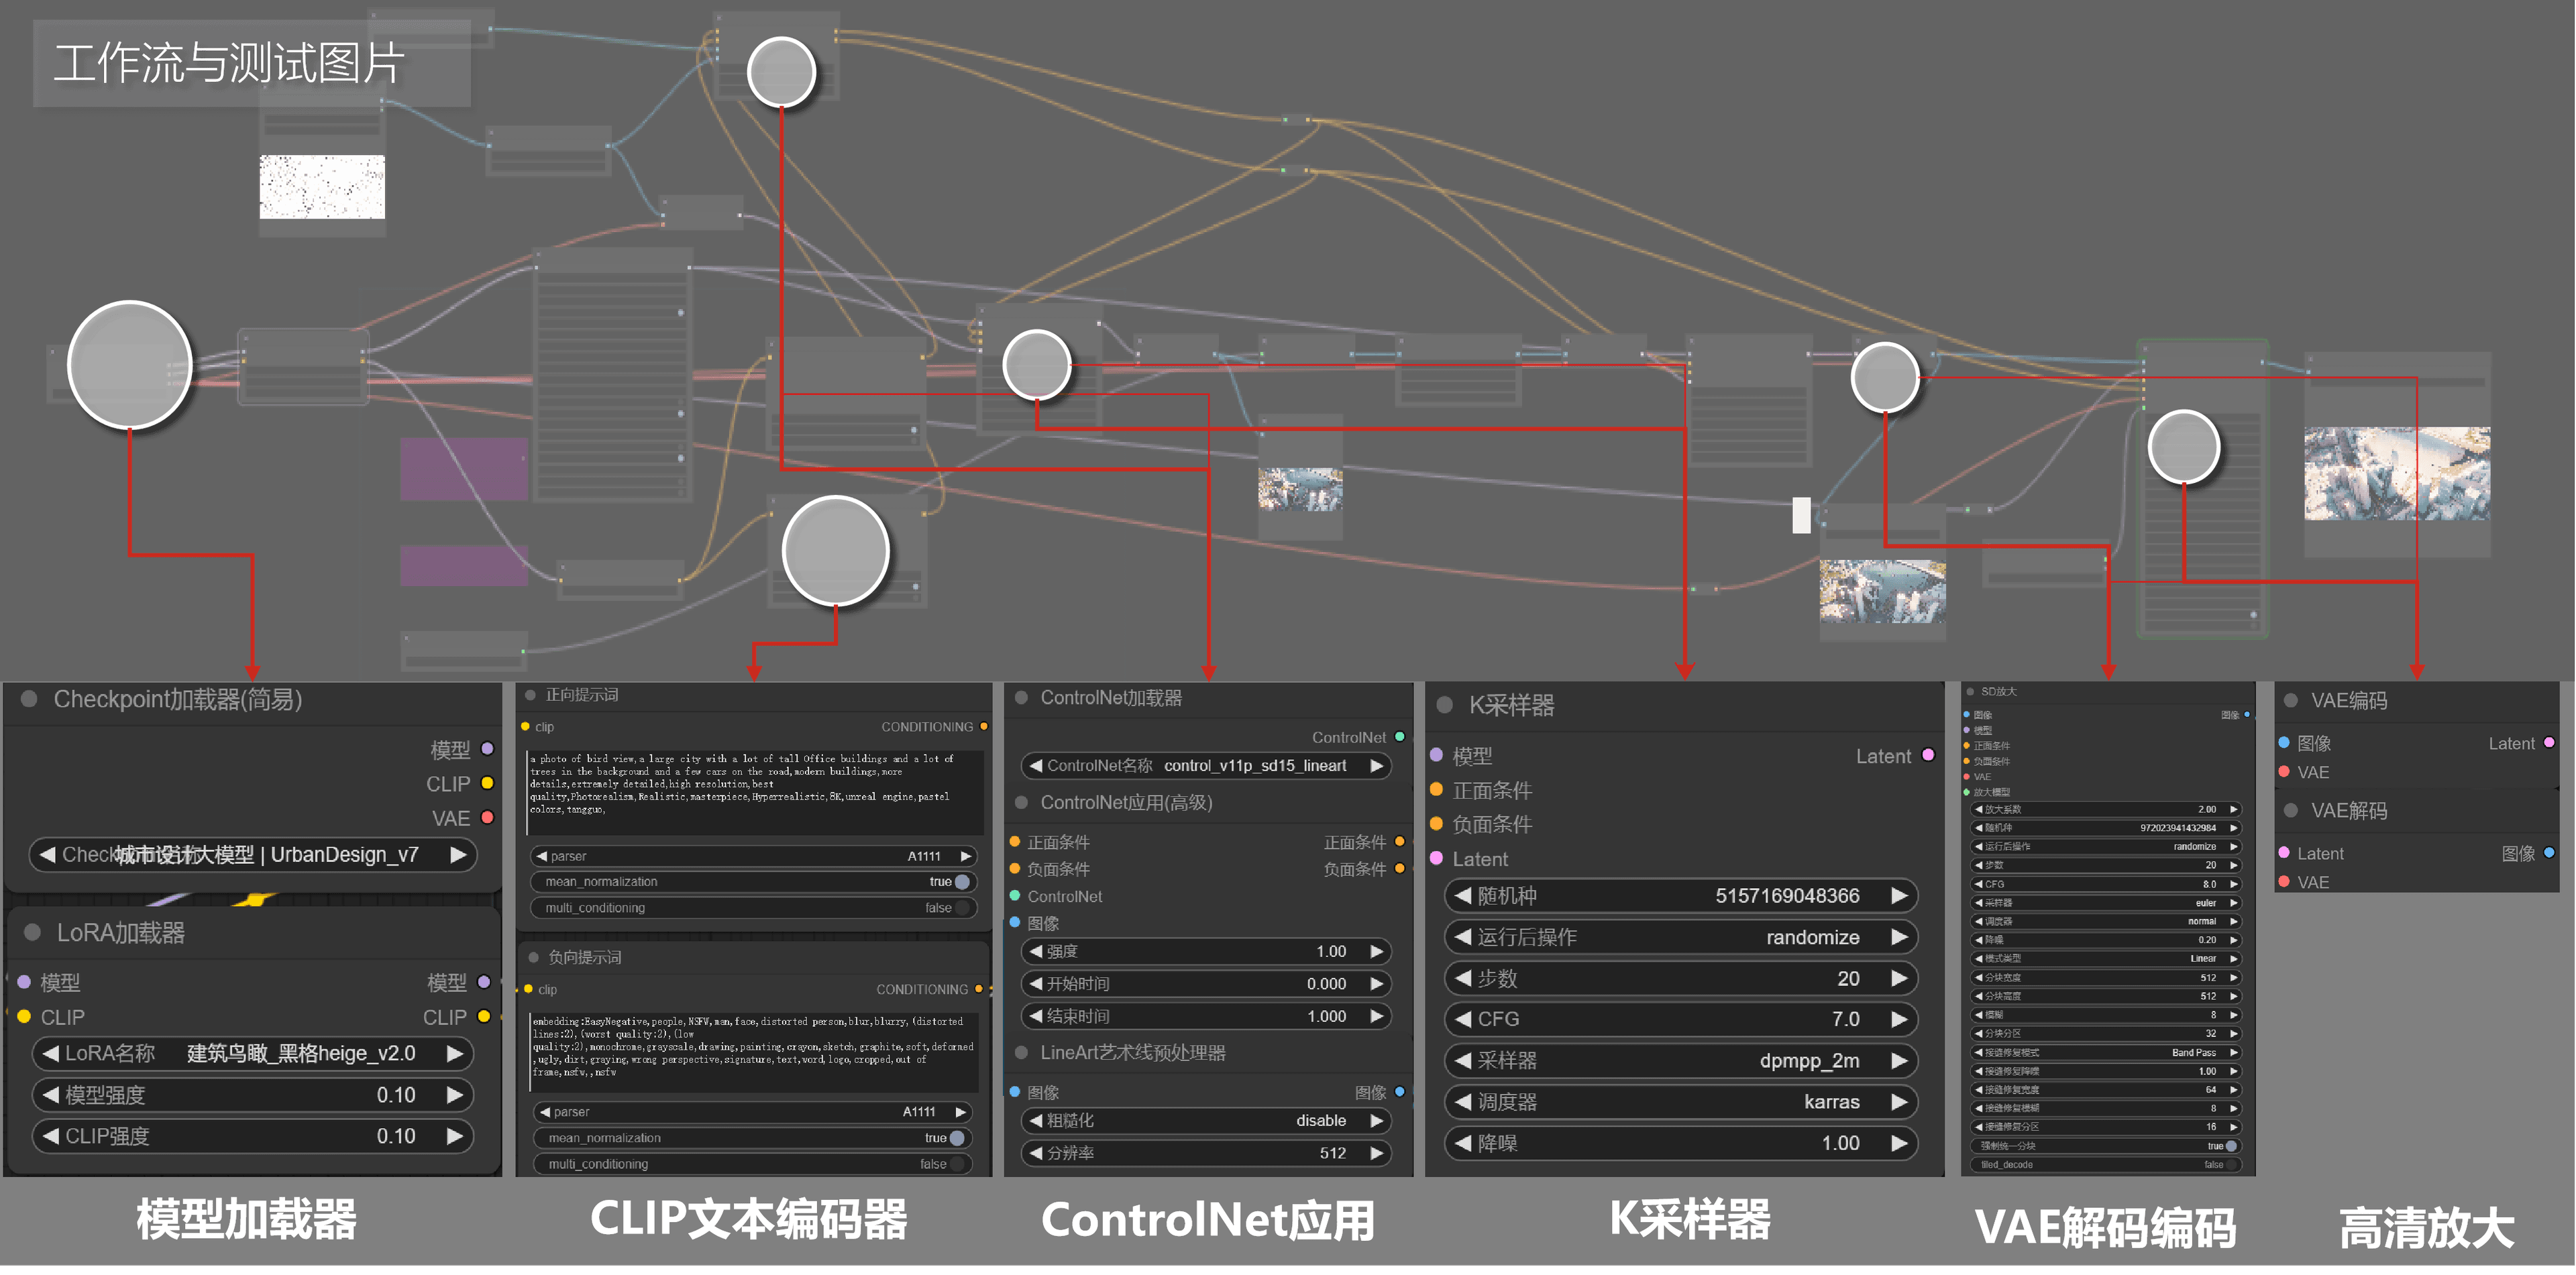The width and height of the screenshot is (2576, 1275).
Task: Toggle multi_conditioning in the 正向提示词 node
Action: click(961, 908)
